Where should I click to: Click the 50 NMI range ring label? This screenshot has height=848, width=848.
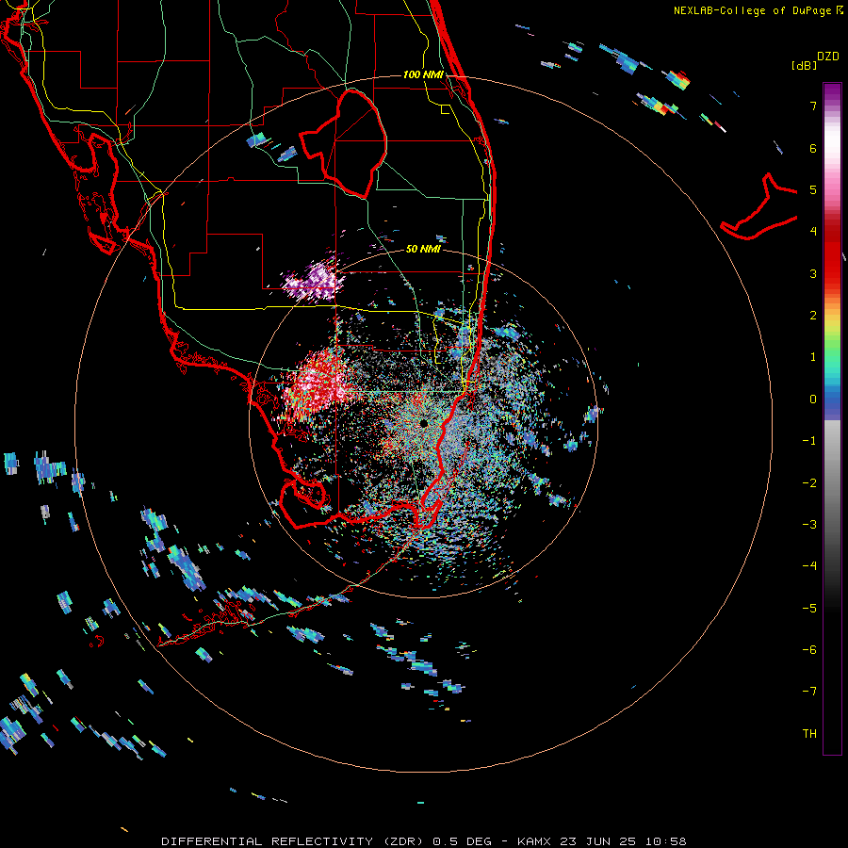[x=423, y=249]
